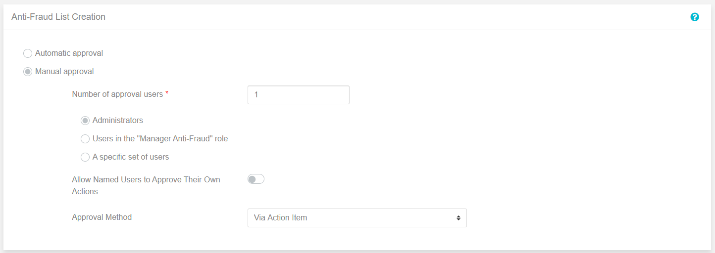Click the "Approval Method" field label
This screenshot has height=253, width=715.
(x=102, y=217)
